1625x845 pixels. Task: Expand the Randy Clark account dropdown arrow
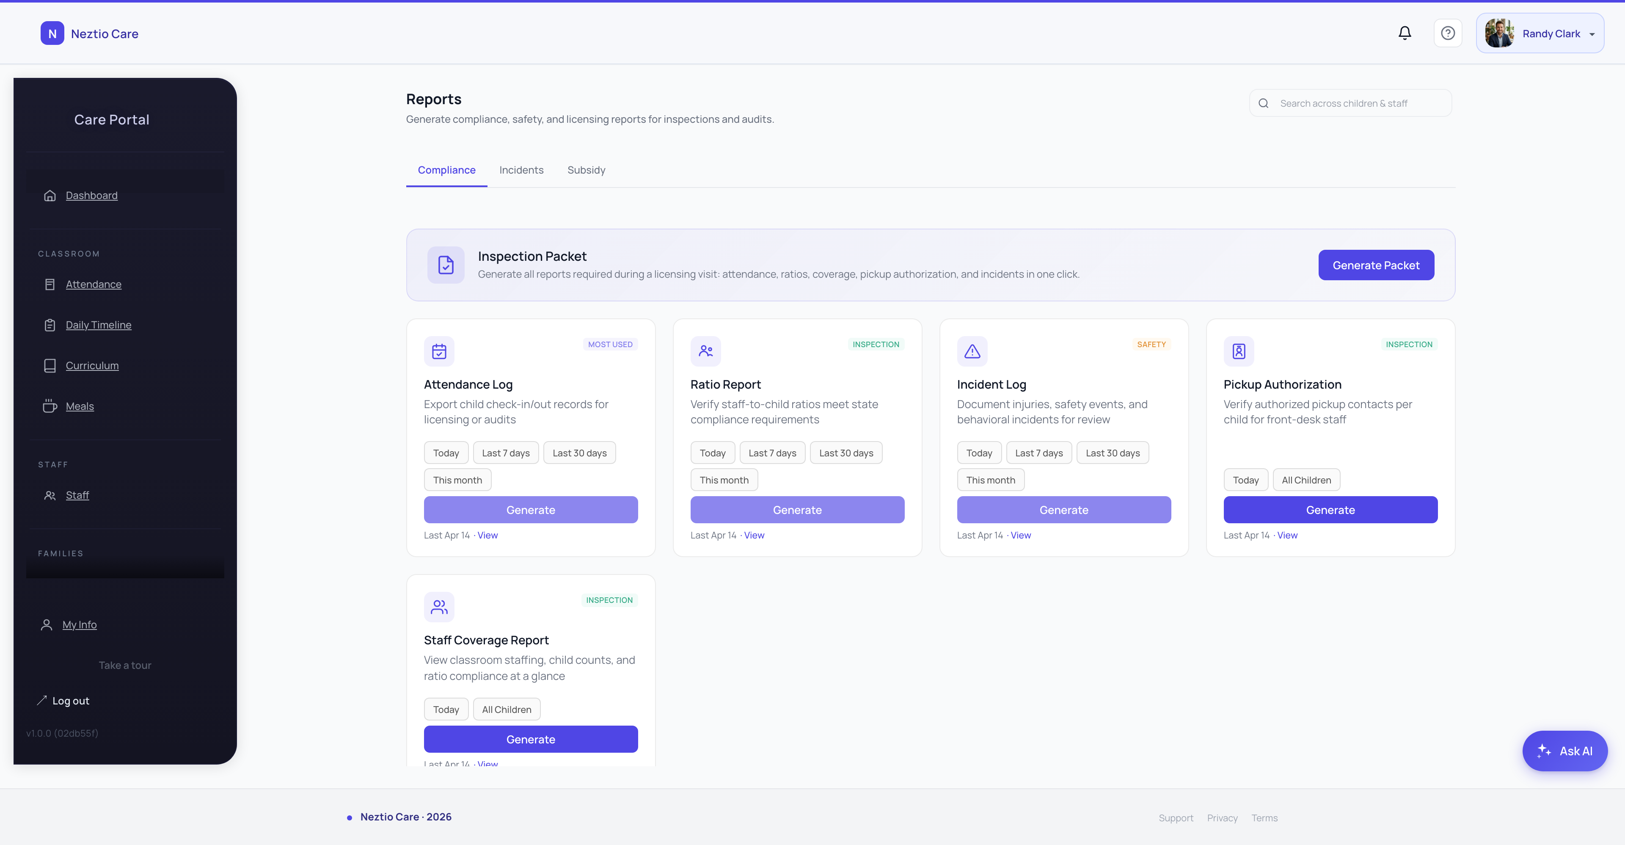pos(1592,35)
